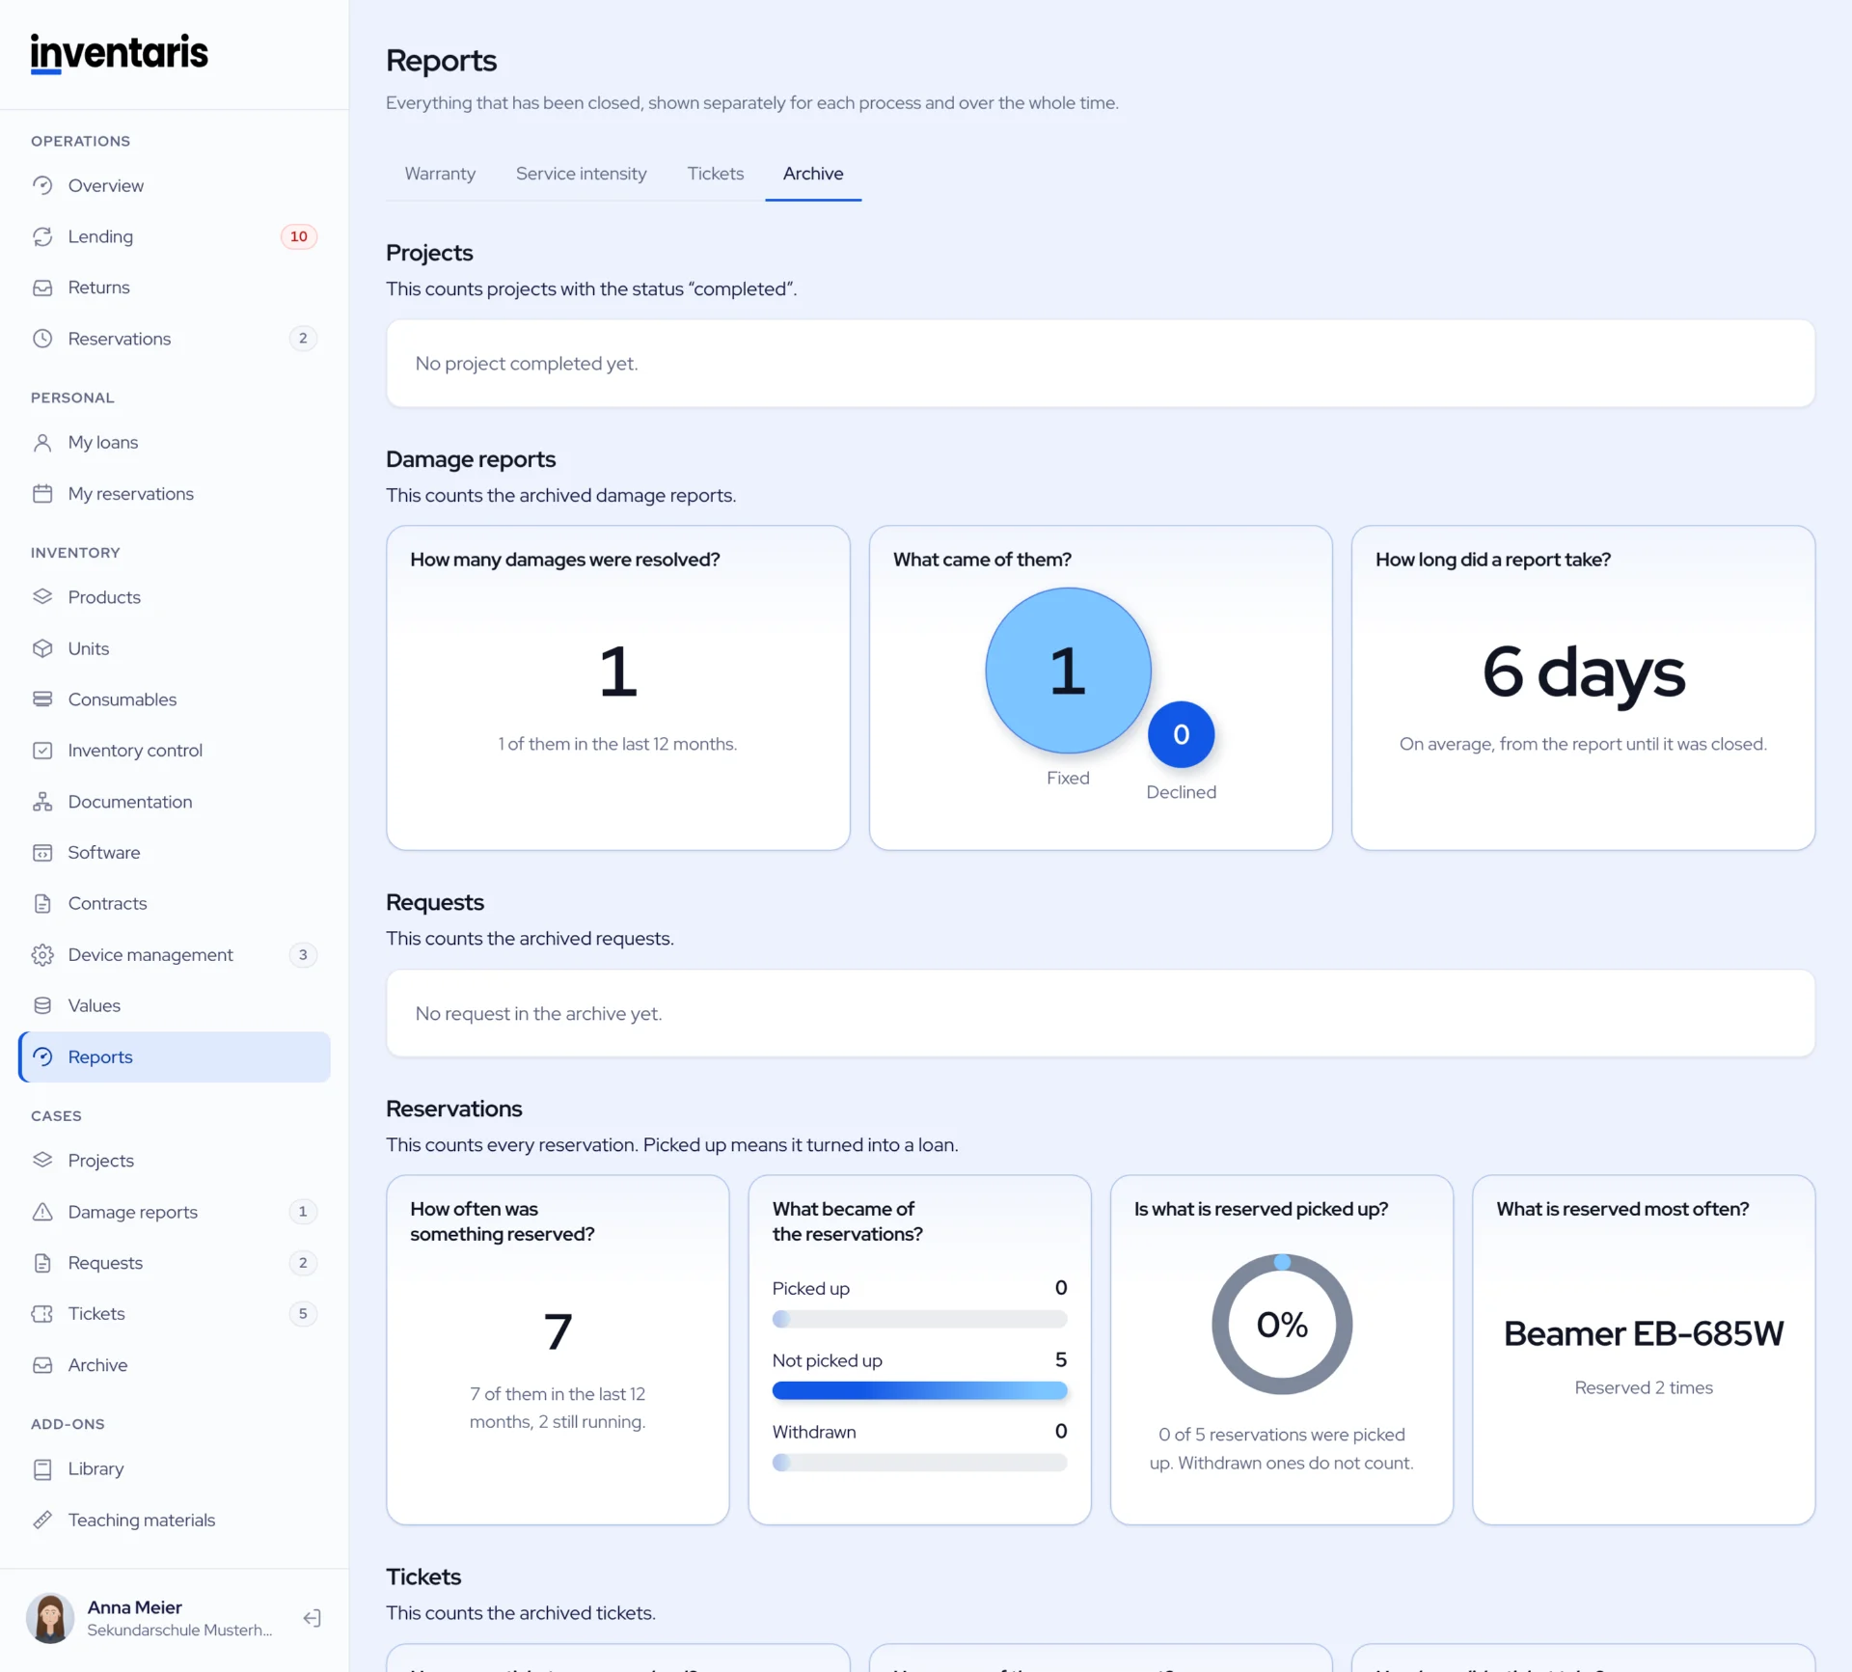Click Anna Meier's profile avatar
This screenshot has height=1672, width=1852.
[x=50, y=1618]
